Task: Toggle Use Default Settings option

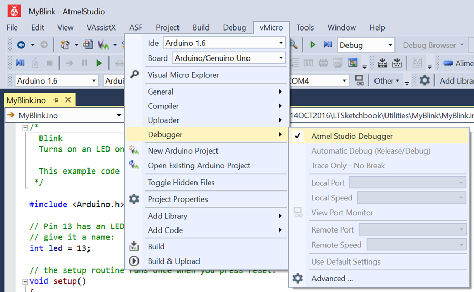Action: pyautogui.click(x=346, y=261)
